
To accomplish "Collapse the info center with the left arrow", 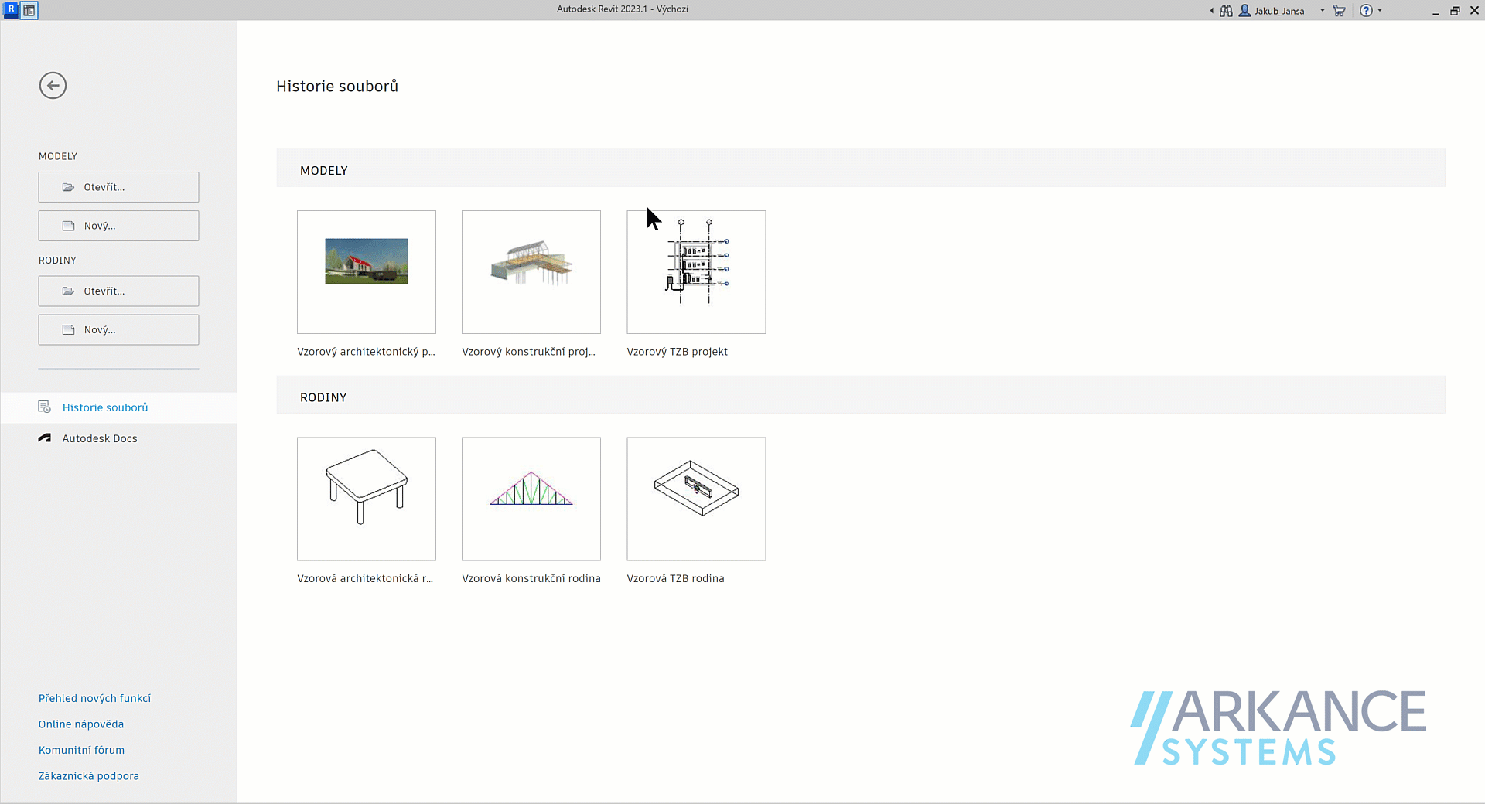I will [1211, 11].
